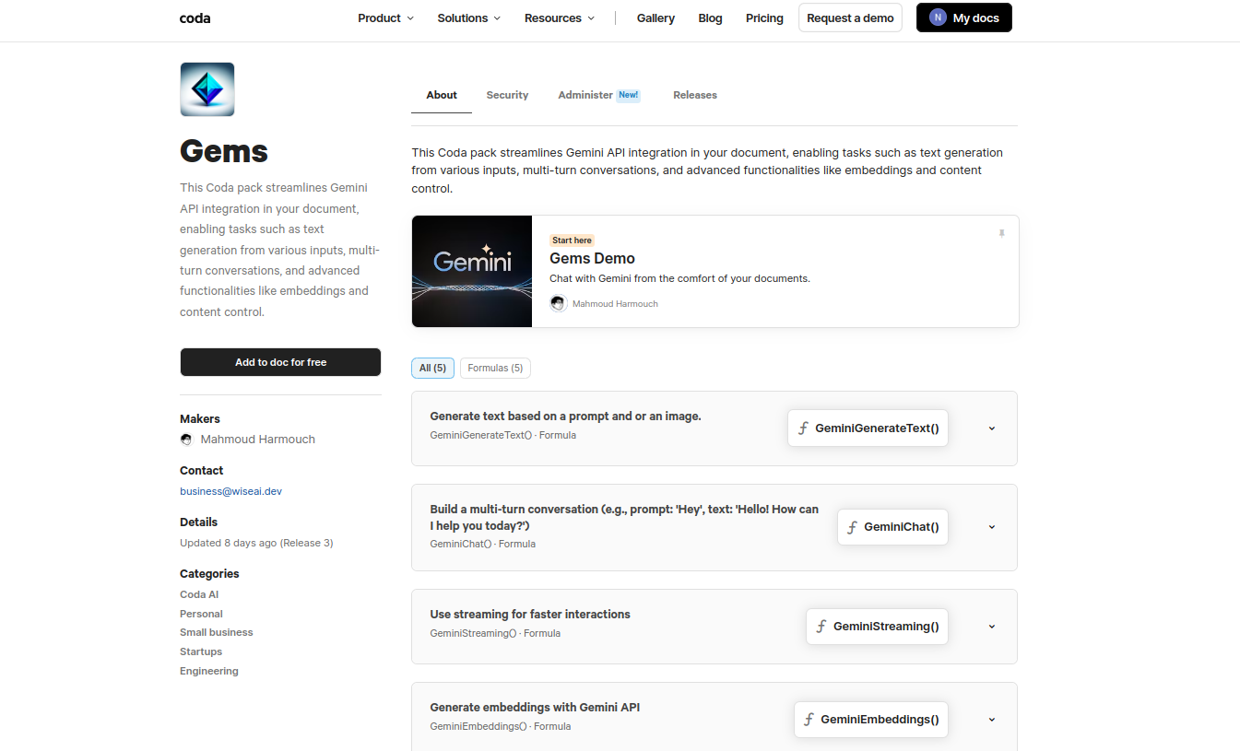
Task: Open the Startups category
Action: (x=201, y=651)
